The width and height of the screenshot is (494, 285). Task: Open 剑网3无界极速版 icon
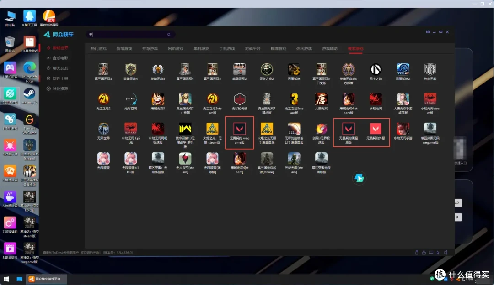tap(321, 129)
